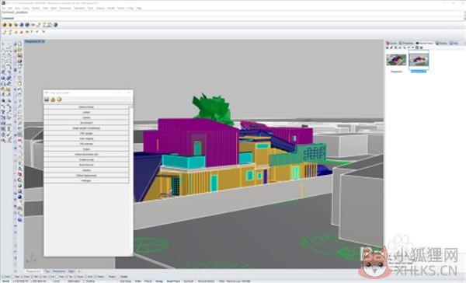466x283 pixels.
Task: Open the Transform menu
Action: (79, 9)
